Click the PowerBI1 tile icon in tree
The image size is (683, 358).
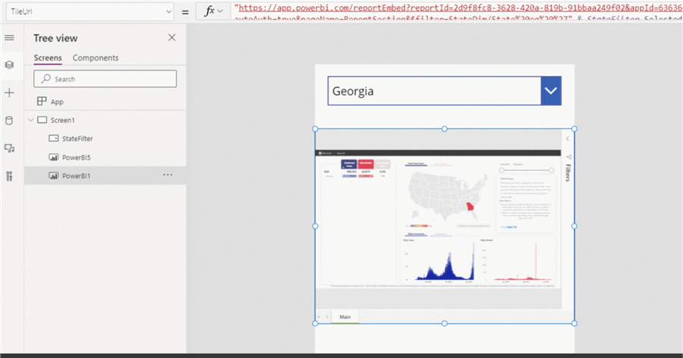pyautogui.click(x=54, y=176)
